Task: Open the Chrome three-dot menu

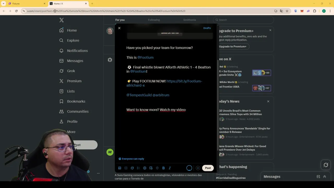Action: [x=330, y=11]
